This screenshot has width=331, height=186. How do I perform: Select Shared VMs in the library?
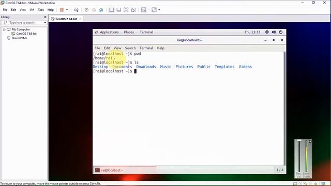[x=19, y=38]
